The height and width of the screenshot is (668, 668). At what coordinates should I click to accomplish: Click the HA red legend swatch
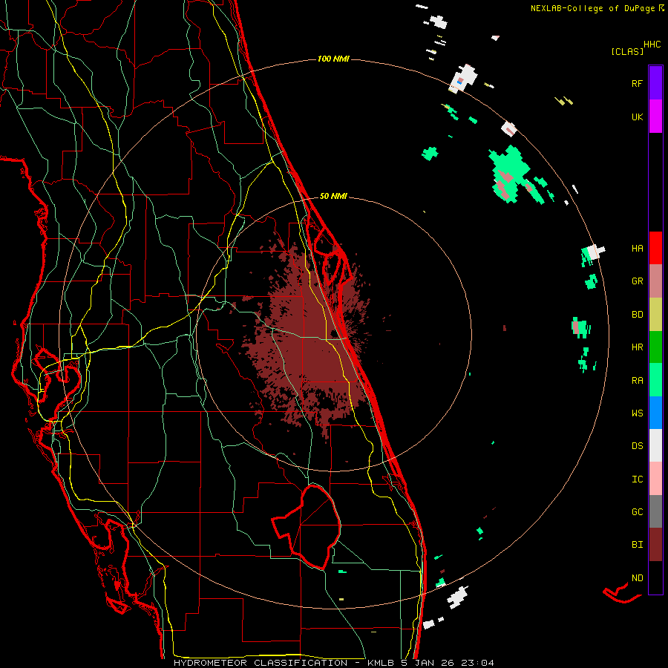(x=655, y=248)
